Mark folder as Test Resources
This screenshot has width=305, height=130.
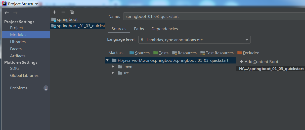click(217, 53)
